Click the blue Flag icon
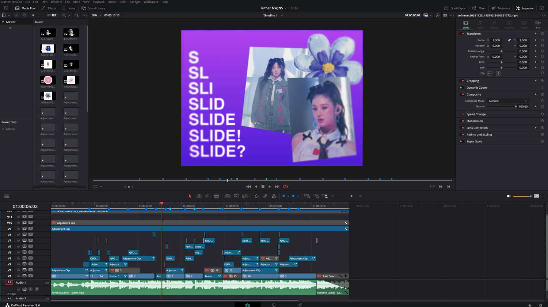 (x=283, y=196)
